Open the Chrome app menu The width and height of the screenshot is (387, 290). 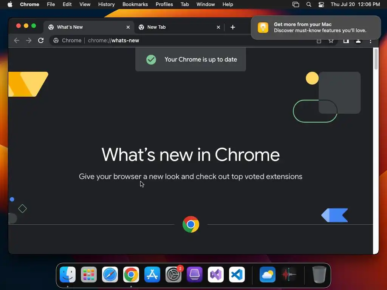(29, 5)
